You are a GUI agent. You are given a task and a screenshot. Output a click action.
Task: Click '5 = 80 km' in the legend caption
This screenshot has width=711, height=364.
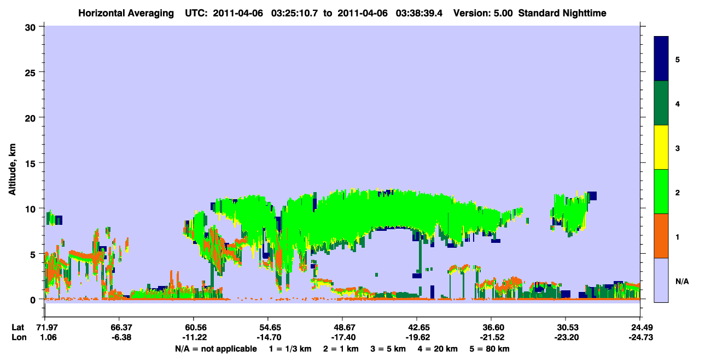point(490,349)
